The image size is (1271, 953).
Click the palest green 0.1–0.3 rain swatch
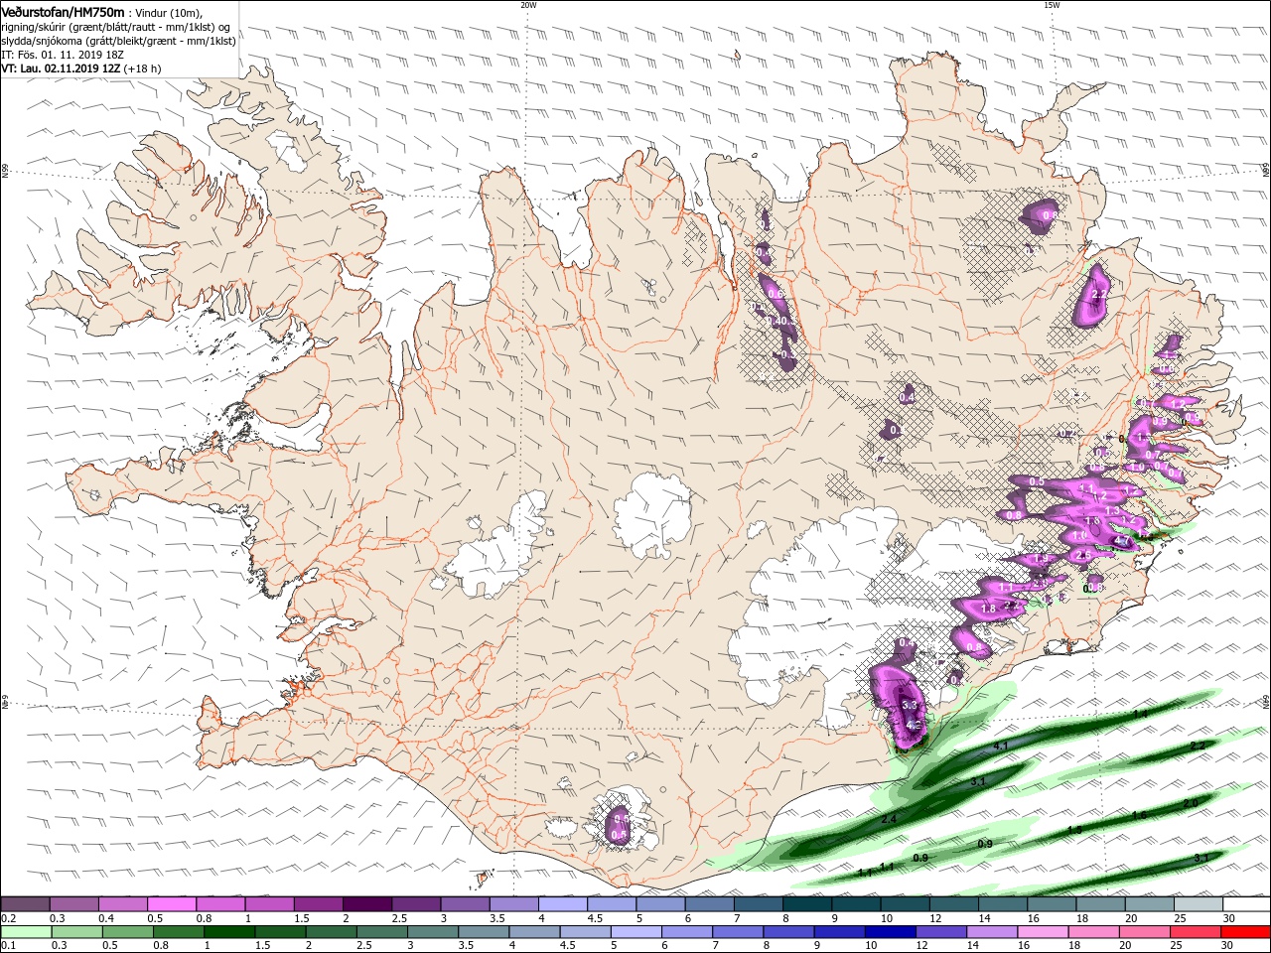(x=26, y=932)
